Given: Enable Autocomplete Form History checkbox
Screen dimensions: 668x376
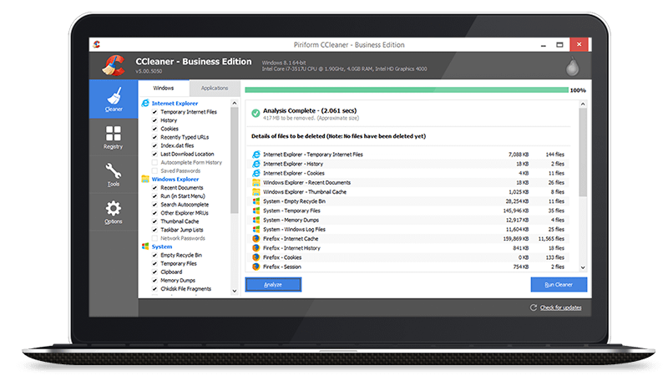Looking at the screenshot, I should pos(154,162).
